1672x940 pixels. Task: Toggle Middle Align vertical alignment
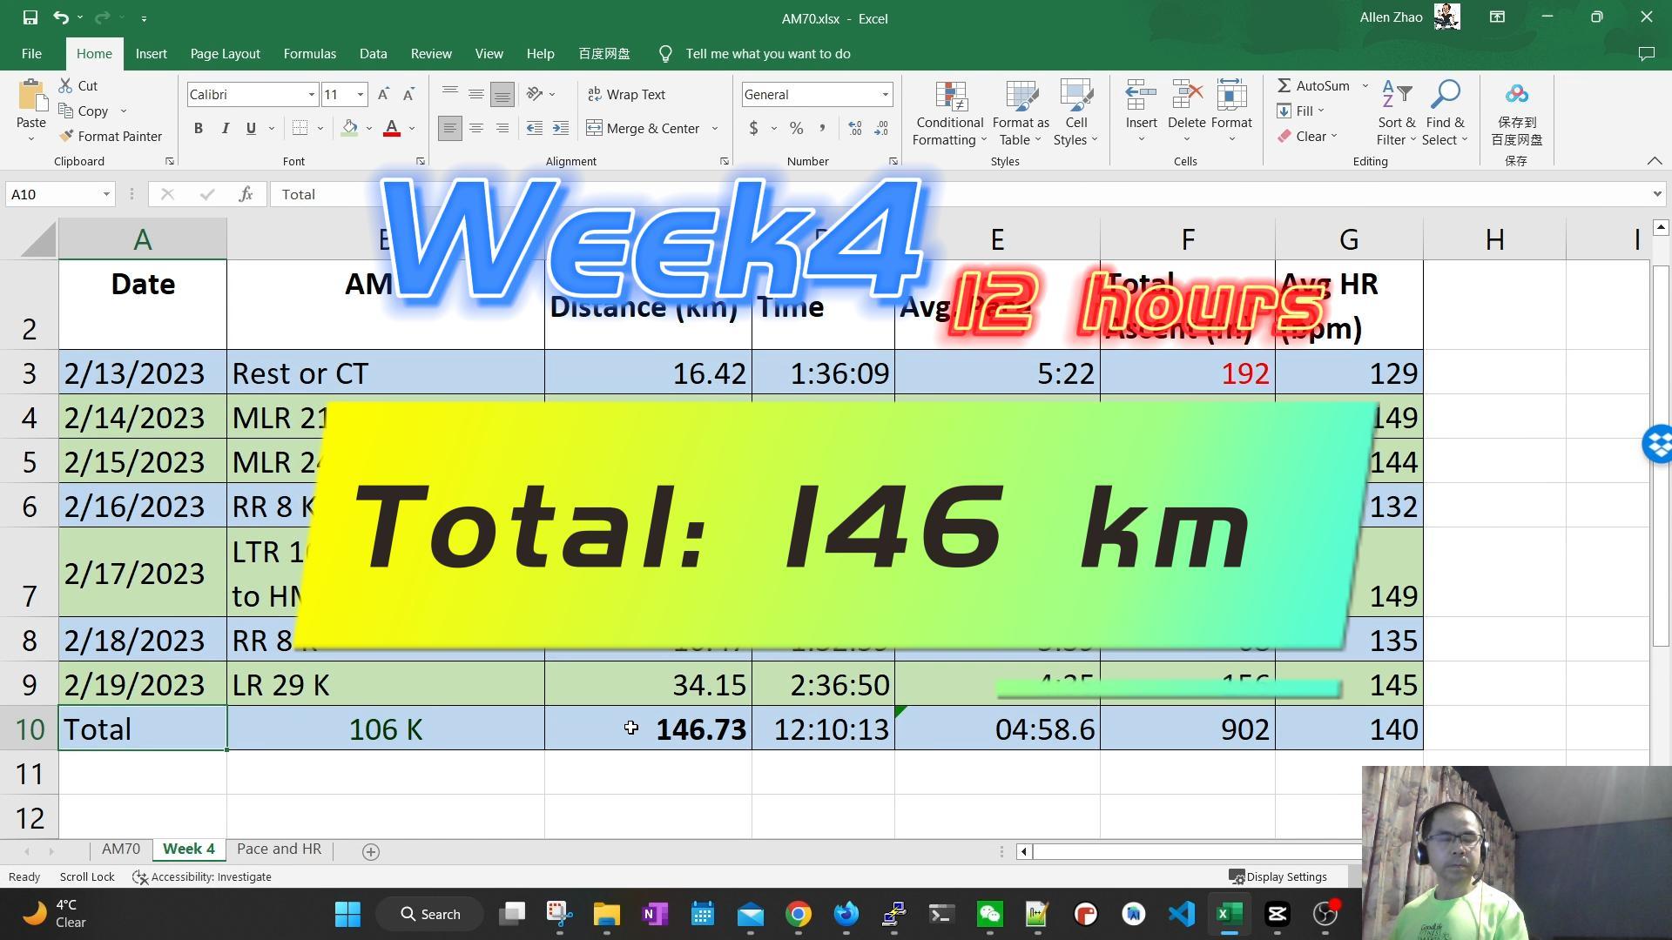point(476,94)
